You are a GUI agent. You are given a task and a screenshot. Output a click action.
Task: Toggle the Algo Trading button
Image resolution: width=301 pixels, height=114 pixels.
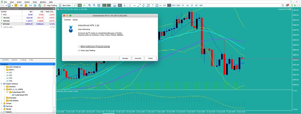tap(50, 5)
